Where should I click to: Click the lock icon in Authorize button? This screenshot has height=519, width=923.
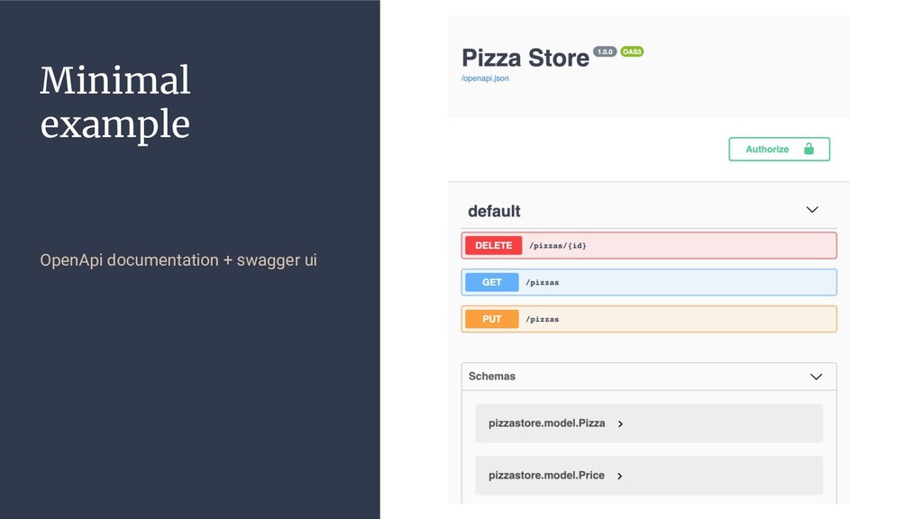809,149
